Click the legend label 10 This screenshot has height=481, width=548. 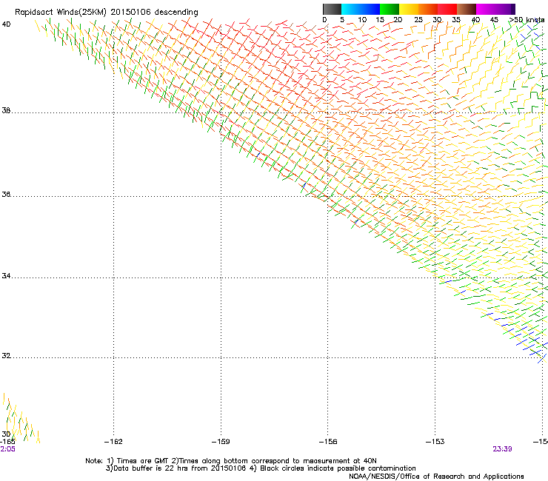pyautogui.click(x=362, y=20)
